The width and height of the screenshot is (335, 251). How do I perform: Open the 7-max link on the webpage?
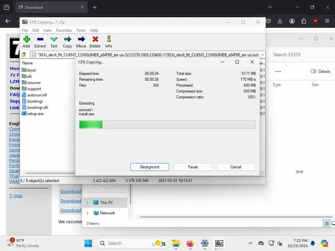16,195
